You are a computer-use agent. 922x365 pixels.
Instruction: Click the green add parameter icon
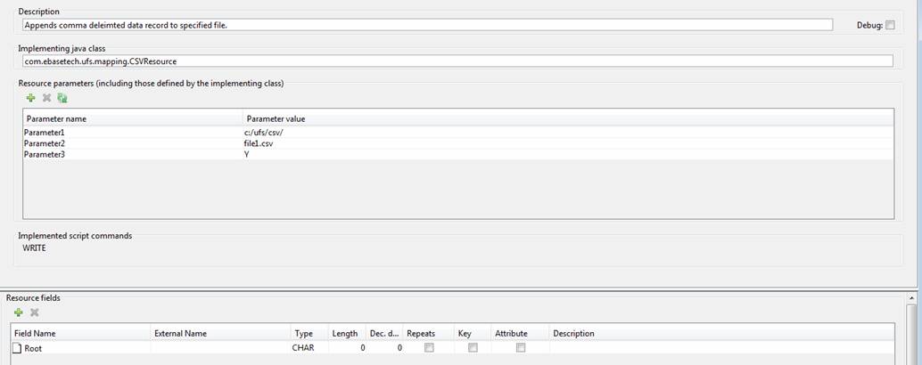[x=31, y=98]
